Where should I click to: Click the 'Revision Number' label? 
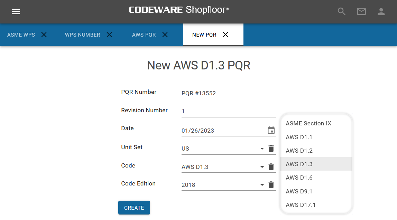[x=144, y=110]
